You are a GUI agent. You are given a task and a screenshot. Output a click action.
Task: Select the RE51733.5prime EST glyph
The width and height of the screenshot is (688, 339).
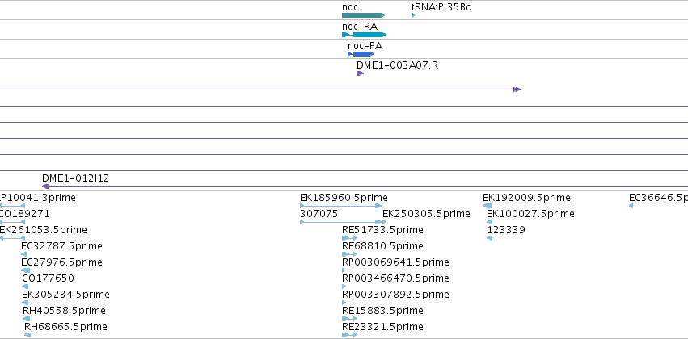tap(350, 238)
